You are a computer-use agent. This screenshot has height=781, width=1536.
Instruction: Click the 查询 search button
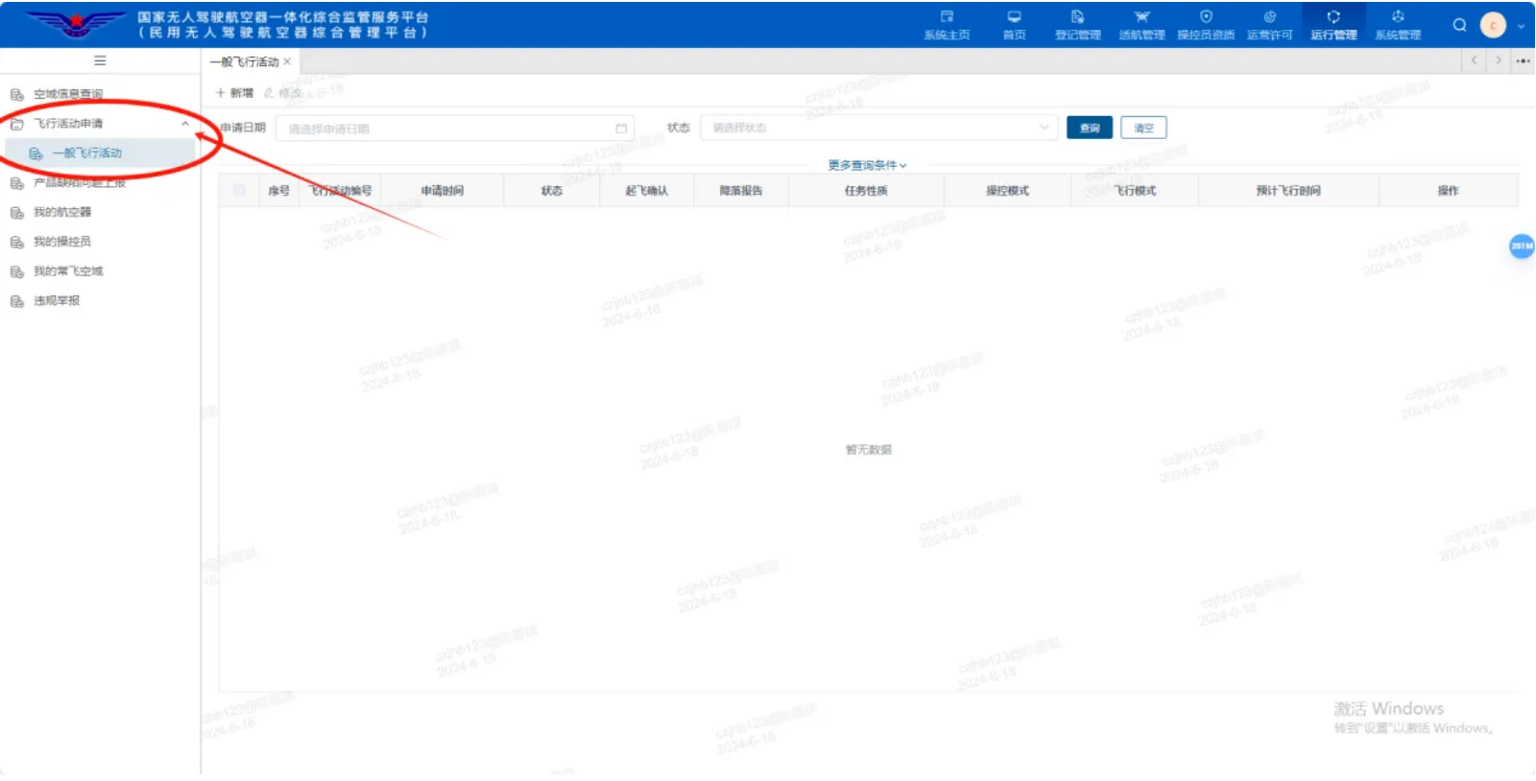[1090, 128]
